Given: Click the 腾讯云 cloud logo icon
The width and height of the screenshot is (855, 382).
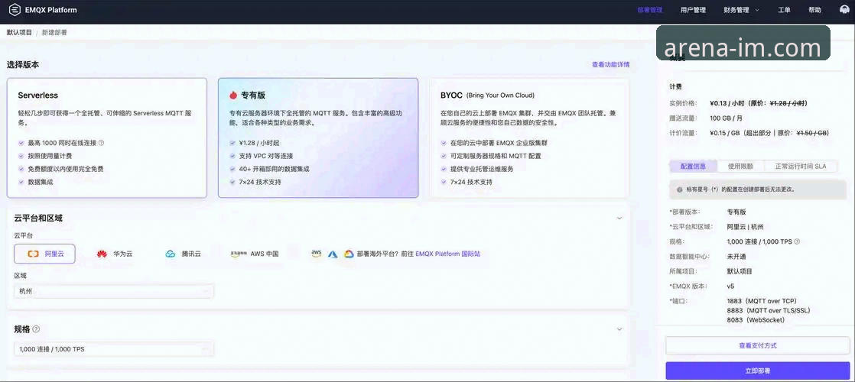Looking at the screenshot, I should [x=170, y=254].
